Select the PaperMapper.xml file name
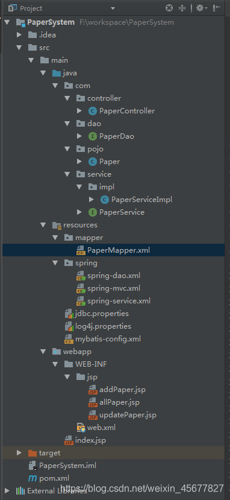Screen dimensions: 230x500 tap(119, 251)
